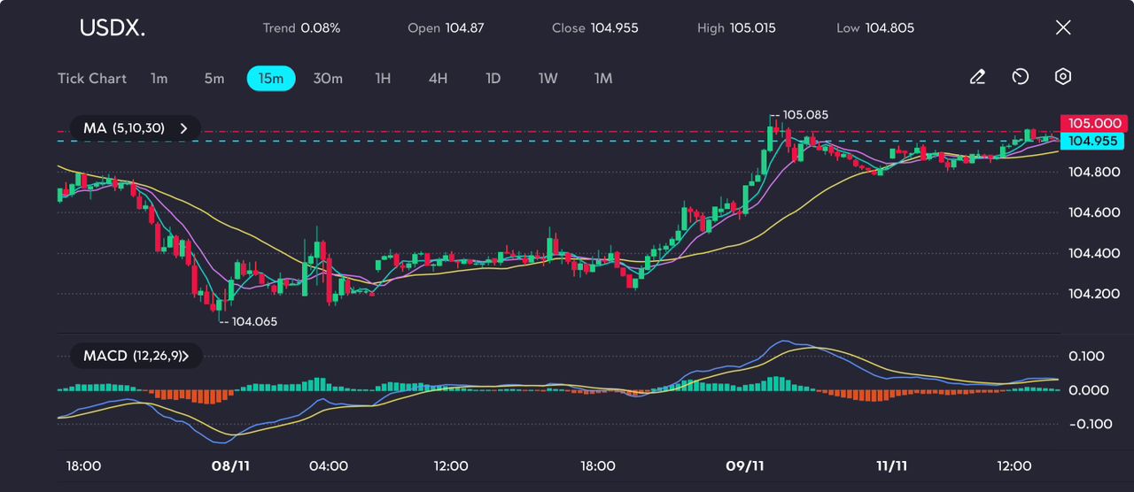Close the USDX chart panel
The width and height of the screenshot is (1134, 492).
[1063, 27]
